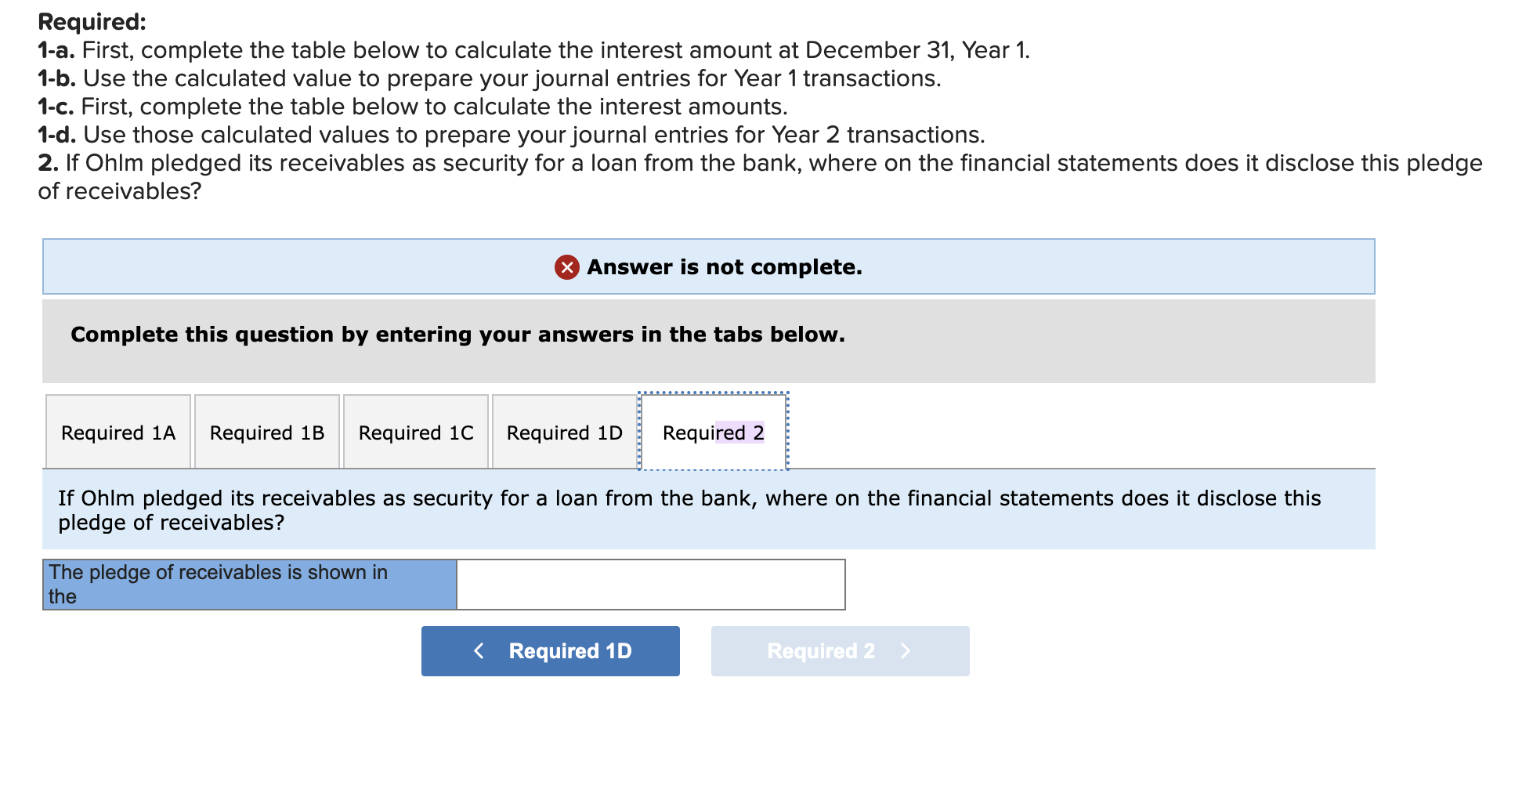Viewport: 1515px width, 804px height.
Task: Click the pledge of receivables label cell
Action: 248,584
